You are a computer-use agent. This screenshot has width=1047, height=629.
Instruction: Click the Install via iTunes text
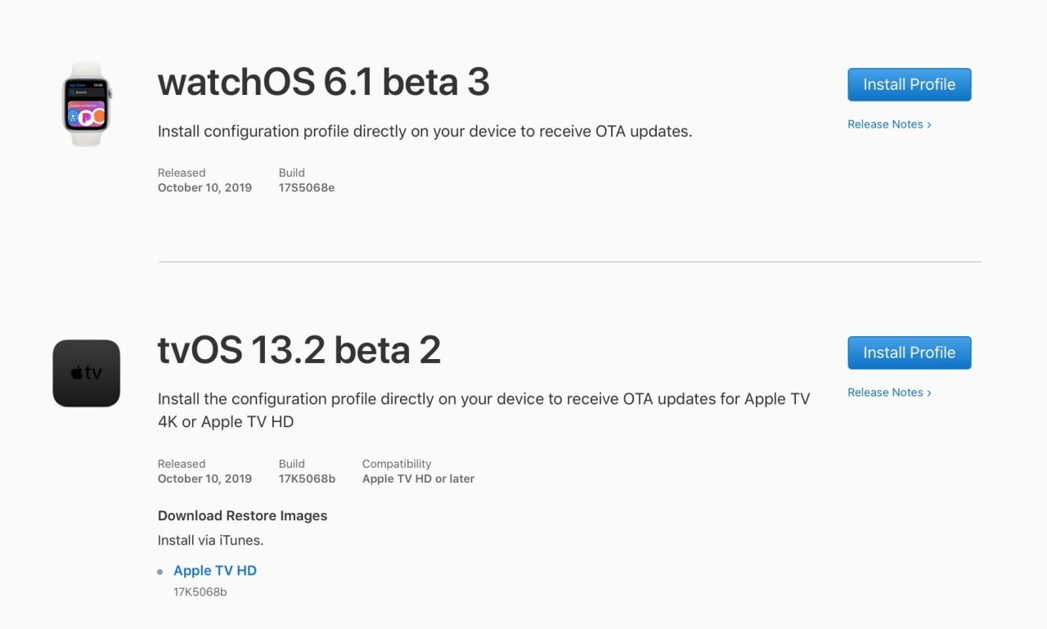pos(210,540)
